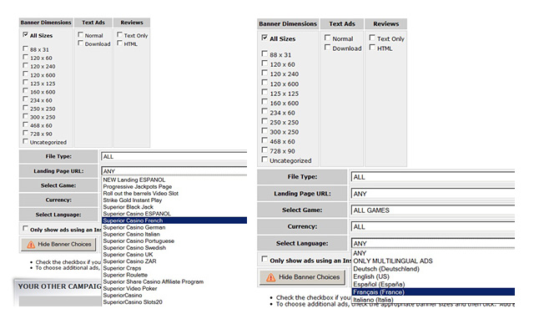Untick All Sizes checkbox in left panel
This screenshot has width=534, height=314.
(x=26, y=34)
